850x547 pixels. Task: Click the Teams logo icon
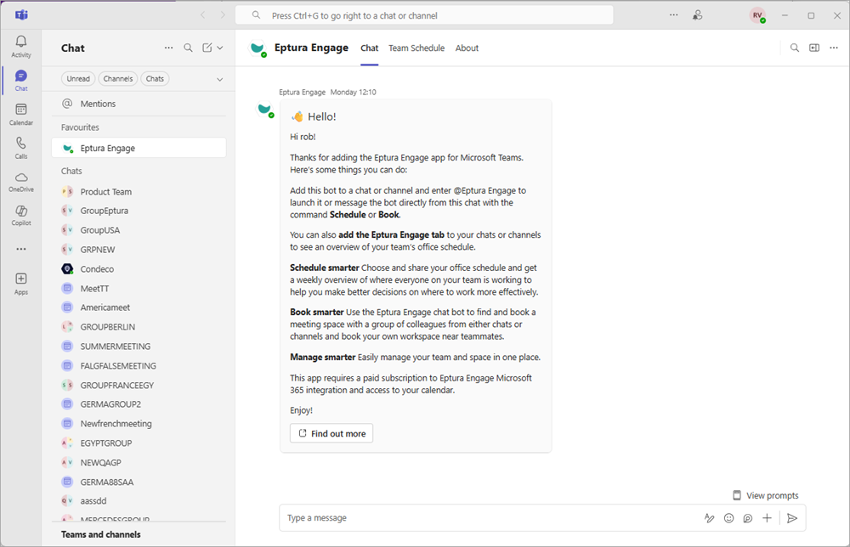tap(22, 15)
